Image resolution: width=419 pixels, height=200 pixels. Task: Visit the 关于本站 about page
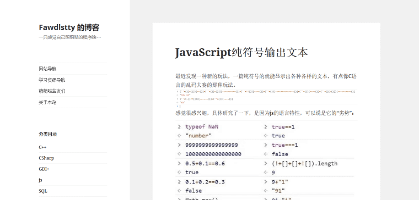pos(47,102)
